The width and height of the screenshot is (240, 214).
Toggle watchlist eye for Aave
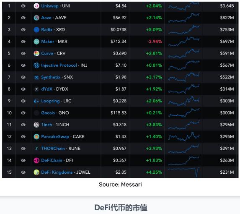click(23, 18)
